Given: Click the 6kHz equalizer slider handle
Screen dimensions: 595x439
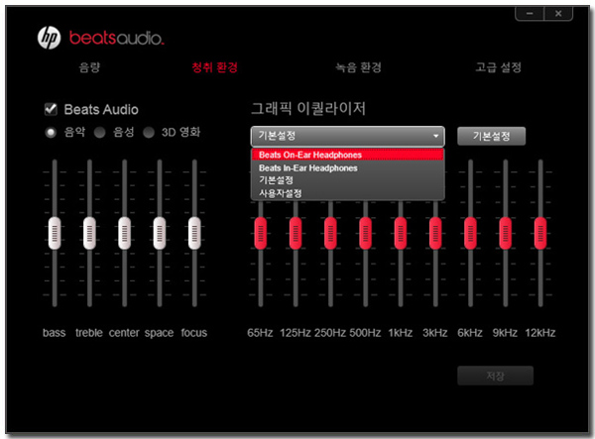Looking at the screenshot, I should click(x=470, y=233).
